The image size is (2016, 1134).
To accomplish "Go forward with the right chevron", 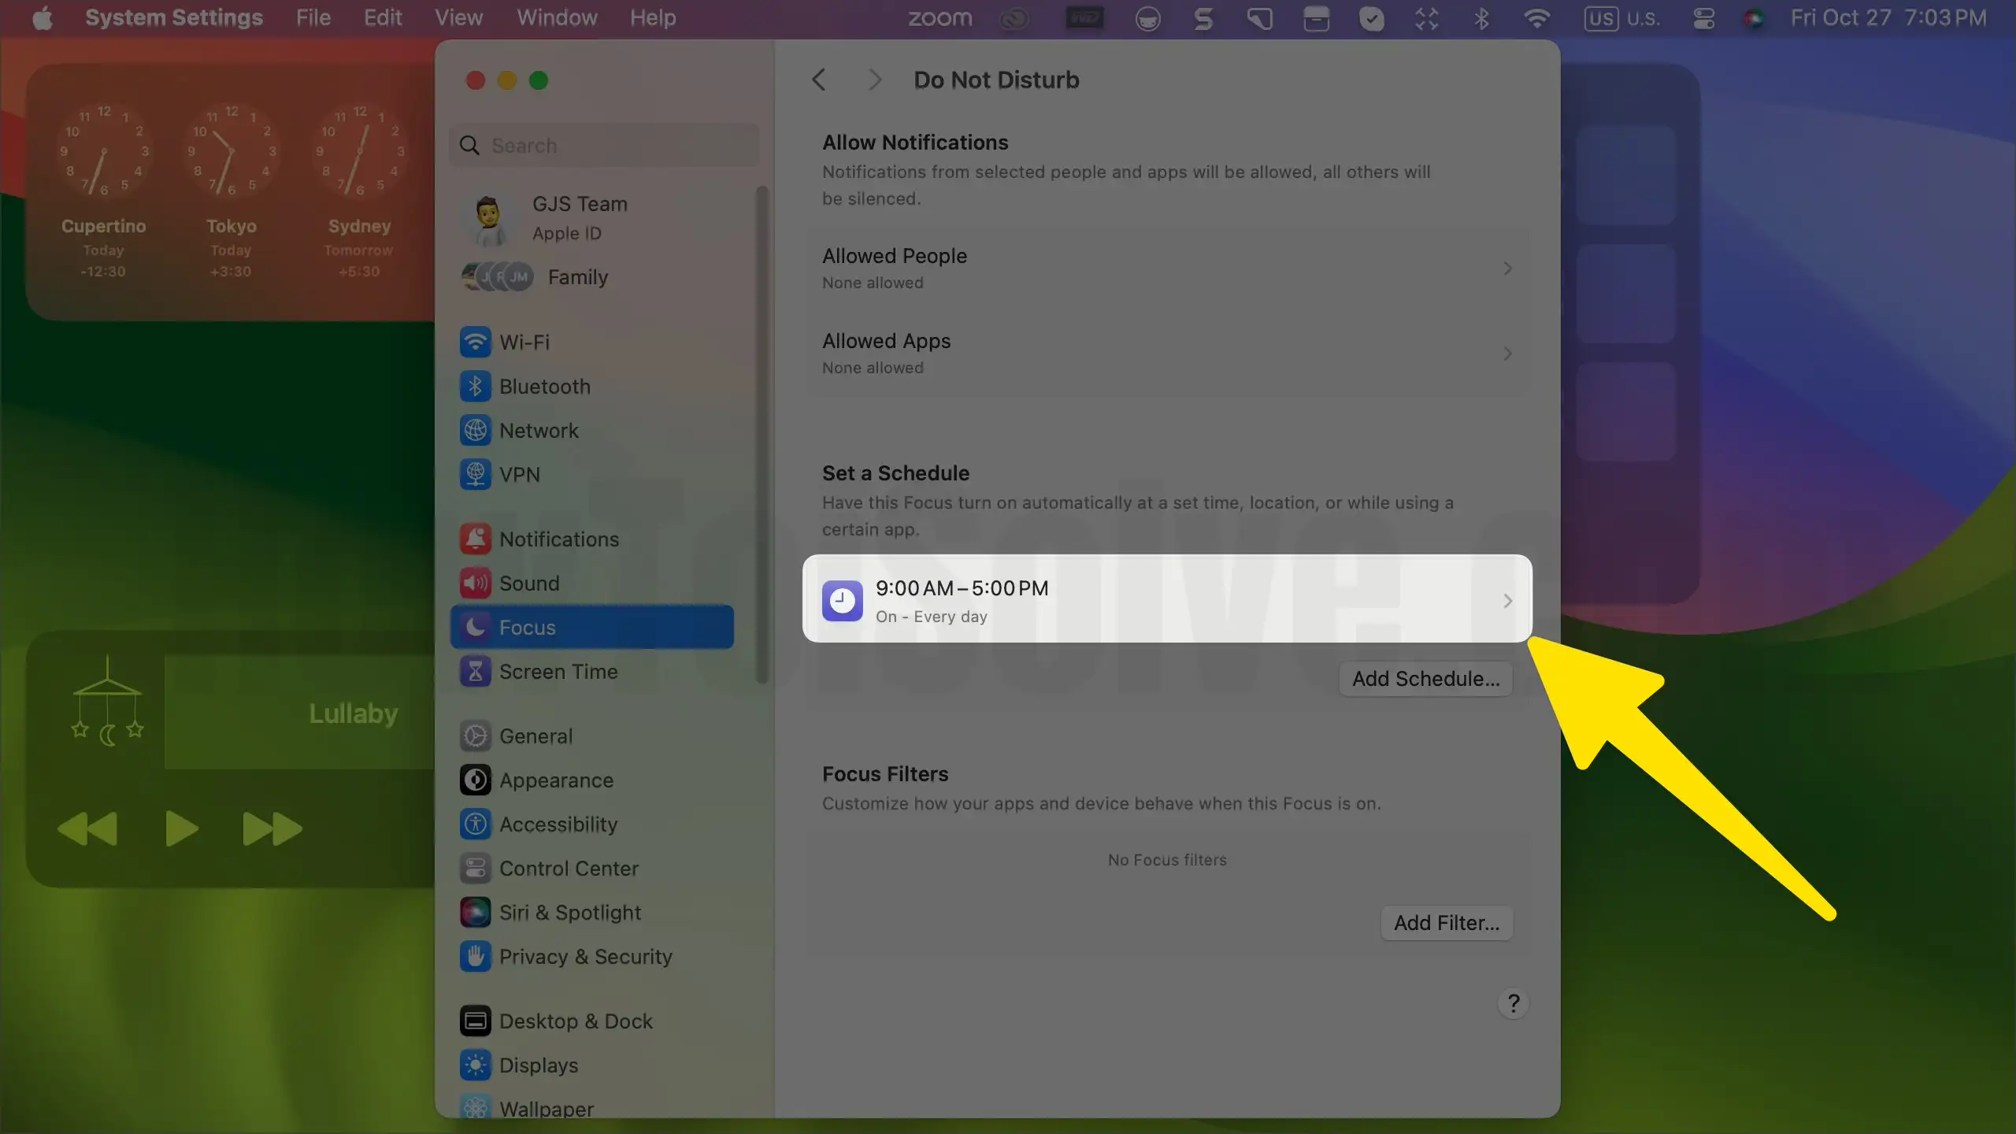I will (x=874, y=80).
